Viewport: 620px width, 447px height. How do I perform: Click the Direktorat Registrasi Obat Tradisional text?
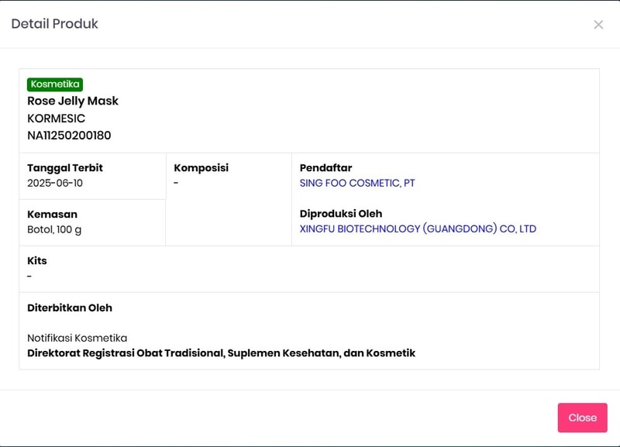pos(221,353)
